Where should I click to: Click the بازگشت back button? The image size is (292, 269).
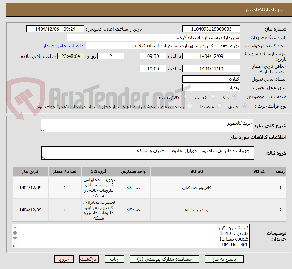[x=89, y=259]
